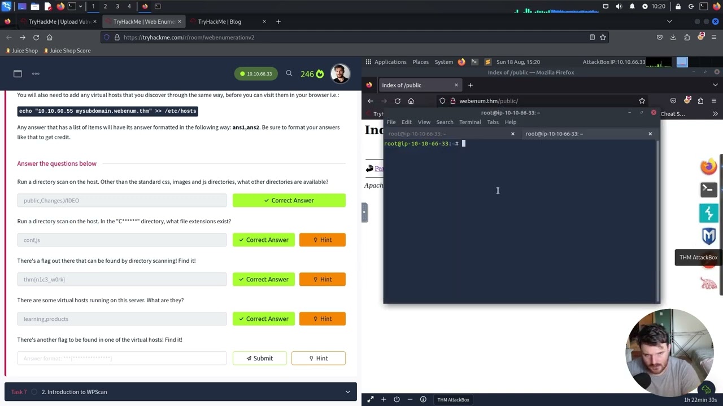Click the 246 streak flame counter

(x=312, y=74)
